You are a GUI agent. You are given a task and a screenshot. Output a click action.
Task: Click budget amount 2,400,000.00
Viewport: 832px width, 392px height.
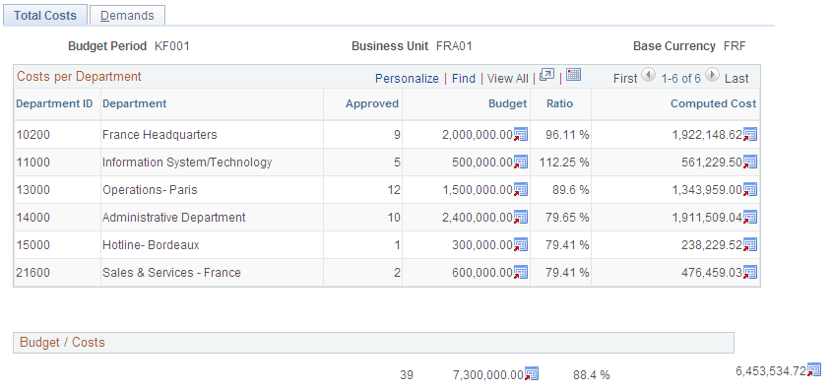[x=478, y=218]
